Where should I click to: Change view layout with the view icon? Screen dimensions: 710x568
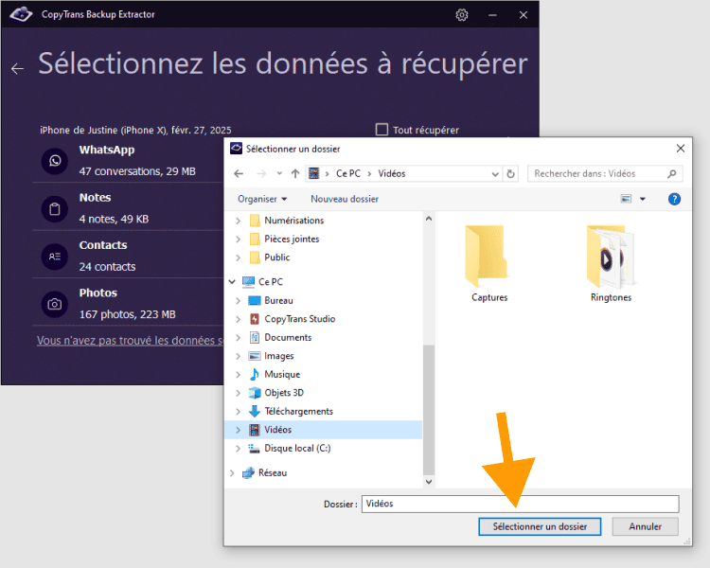pos(626,199)
